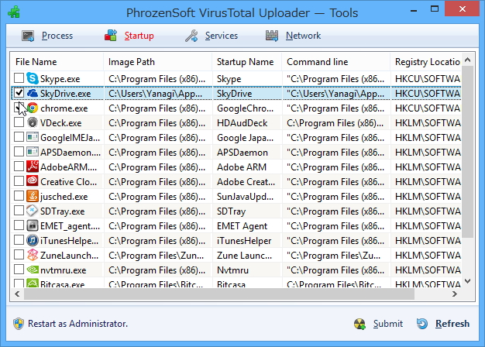Tick the nvtmru.exe checkbox

19,269
